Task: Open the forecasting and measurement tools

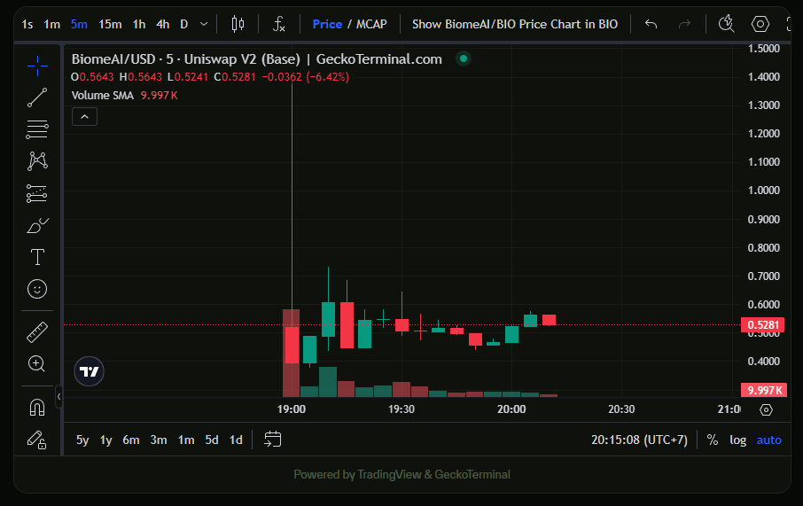Action: point(37,193)
